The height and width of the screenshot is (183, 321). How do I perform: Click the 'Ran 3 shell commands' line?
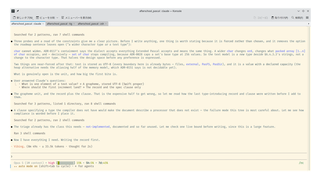coord(29,133)
